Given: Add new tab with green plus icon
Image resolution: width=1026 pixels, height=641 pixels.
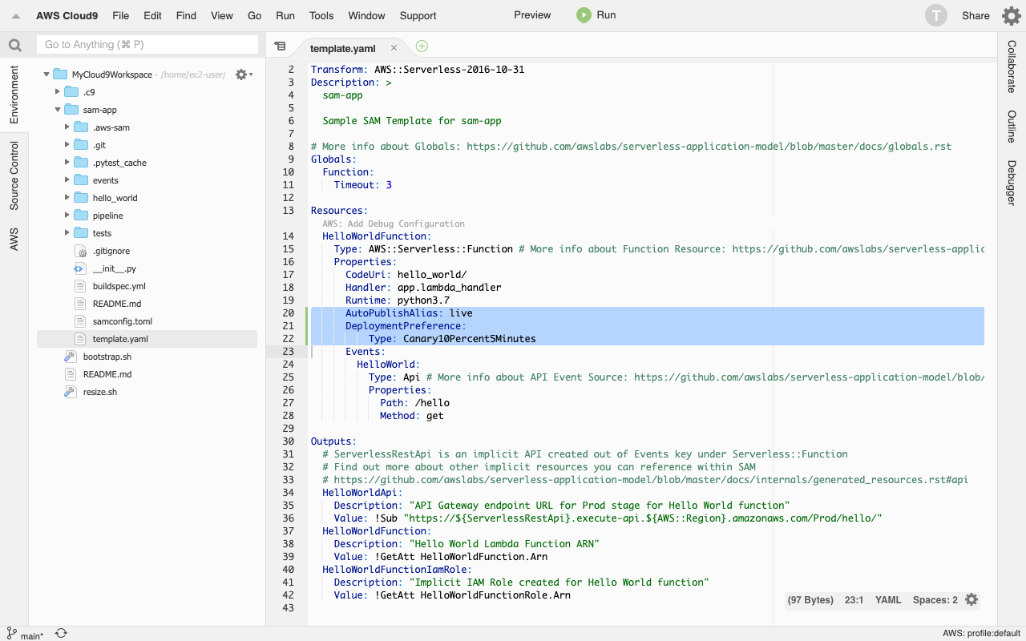Looking at the screenshot, I should [422, 46].
